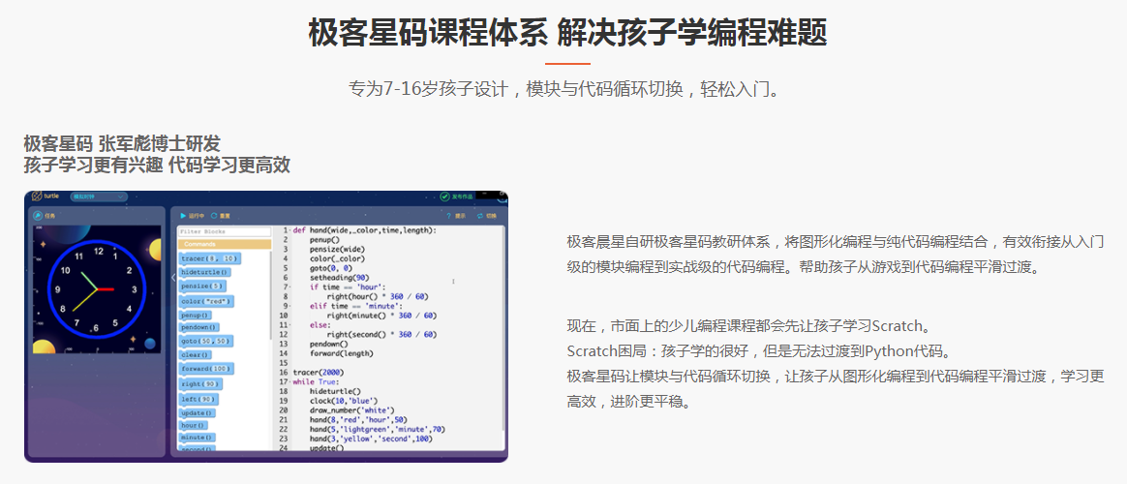Click code line "tracer(2000)"

click(x=319, y=373)
